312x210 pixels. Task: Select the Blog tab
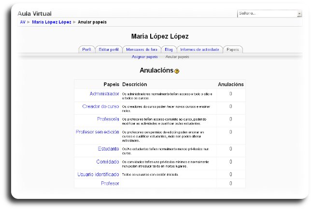(x=169, y=49)
